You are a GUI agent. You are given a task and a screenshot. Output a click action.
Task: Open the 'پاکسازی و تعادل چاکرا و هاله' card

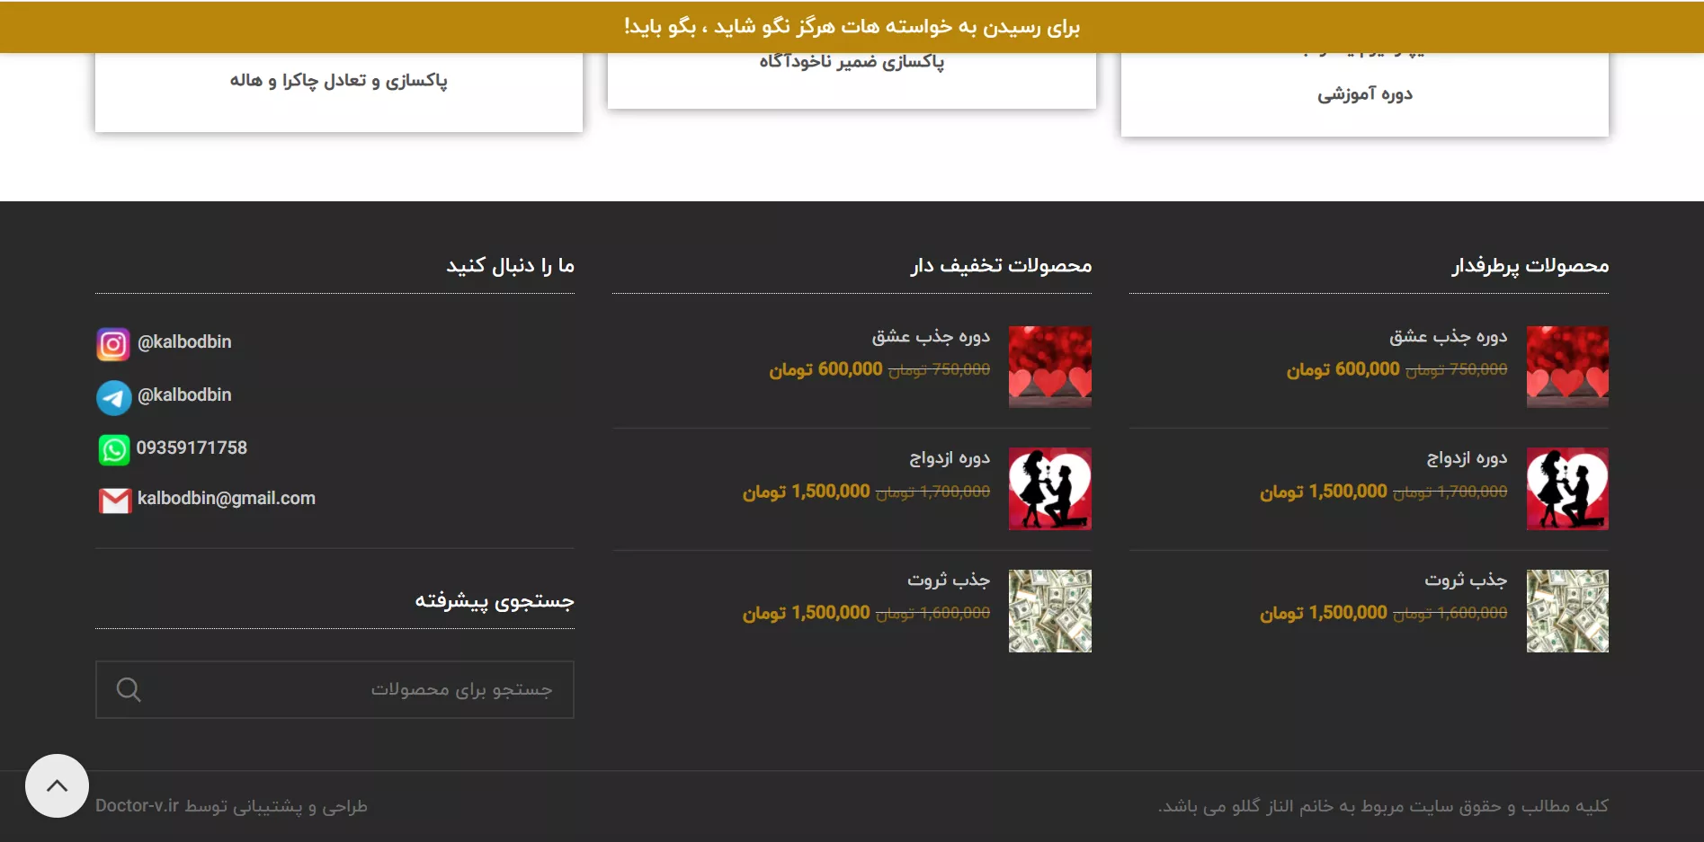pyautogui.click(x=338, y=81)
